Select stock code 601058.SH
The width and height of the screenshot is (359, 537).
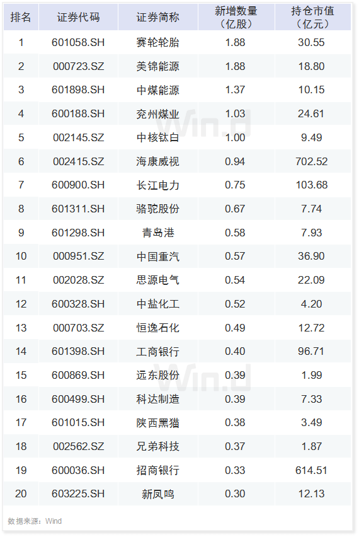coord(78,42)
